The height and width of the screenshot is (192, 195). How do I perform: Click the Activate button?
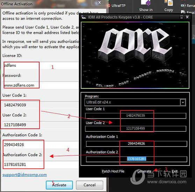pyautogui.click(x=59, y=185)
